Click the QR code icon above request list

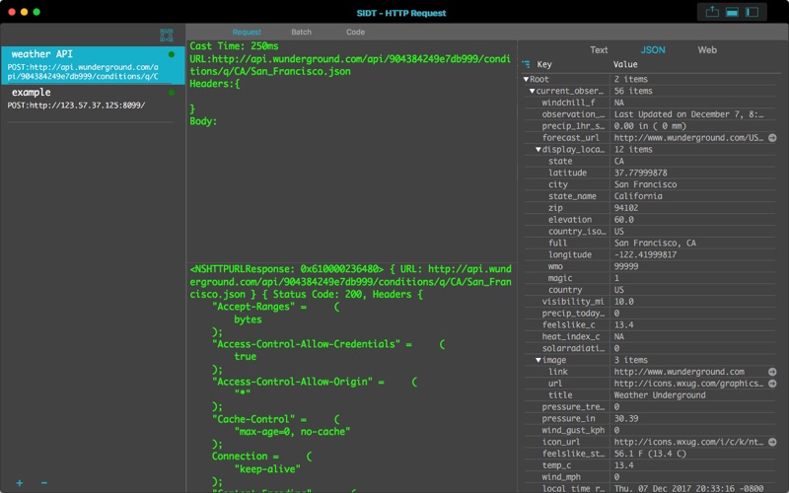click(x=167, y=35)
